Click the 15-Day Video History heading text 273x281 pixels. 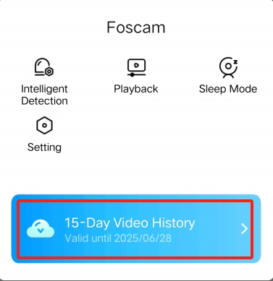point(130,222)
